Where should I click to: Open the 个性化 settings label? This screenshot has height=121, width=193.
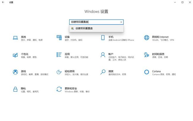click(25, 54)
